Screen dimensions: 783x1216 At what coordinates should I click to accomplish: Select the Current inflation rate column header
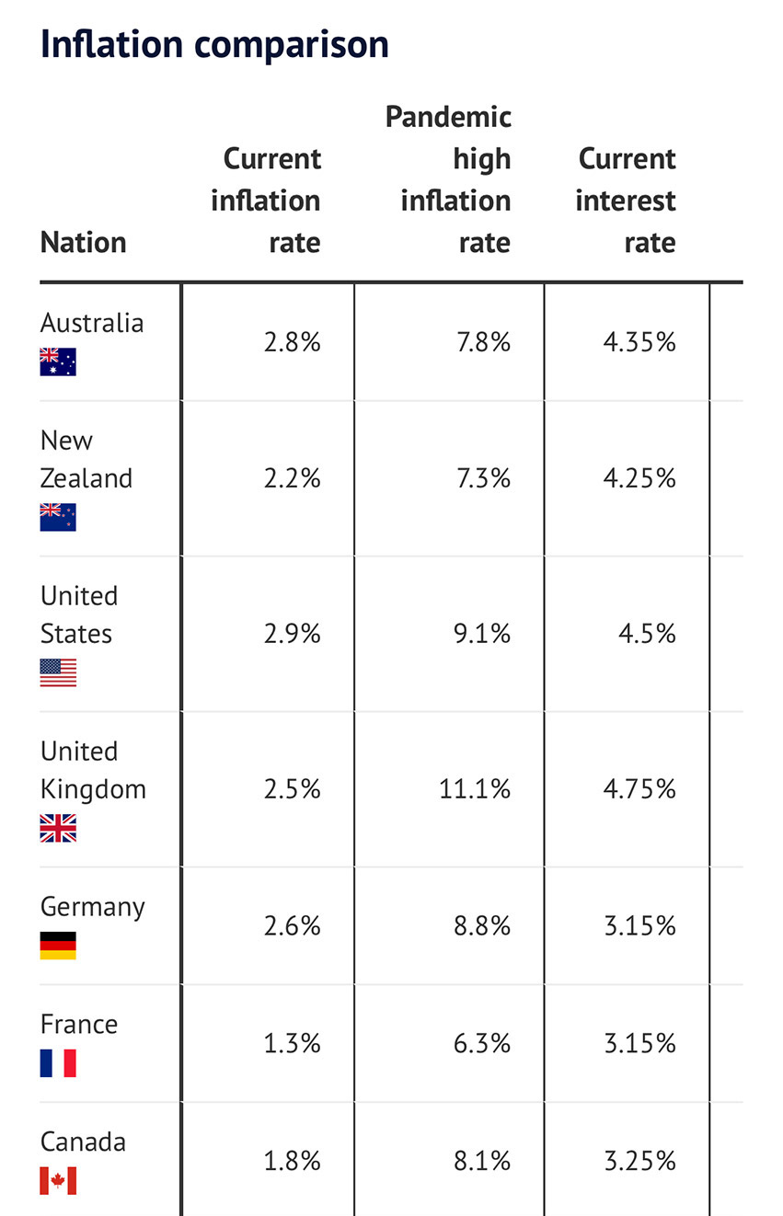pos(266,201)
